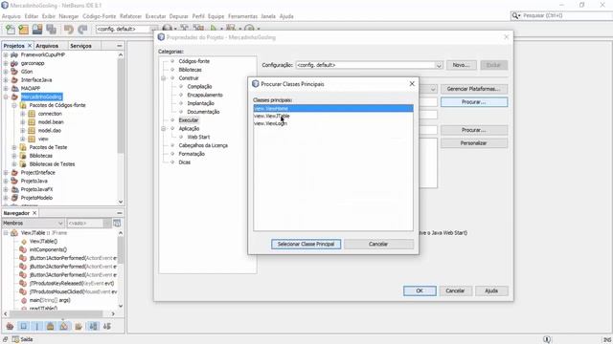Screen dimensions: 613x344
Task: Collapse the Aplicação category
Action: [x=164, y=128]
